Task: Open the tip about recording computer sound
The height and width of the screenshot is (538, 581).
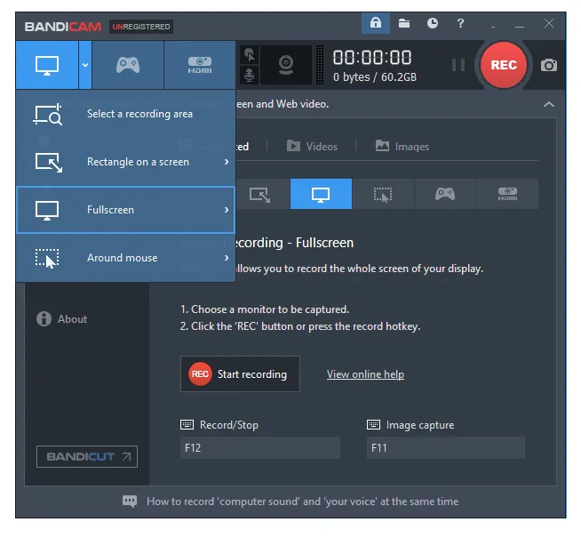Action: coord(302,502)
